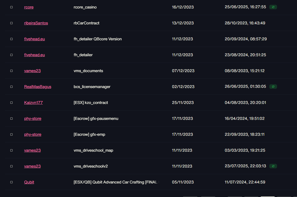Click the vms_driveschoolv2 asset name

91,166
